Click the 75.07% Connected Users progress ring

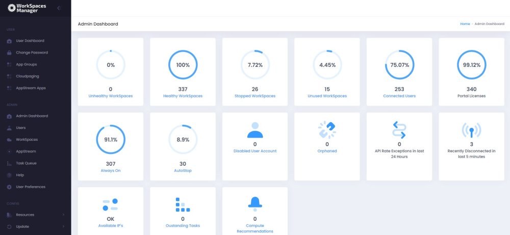coord(399,65)
